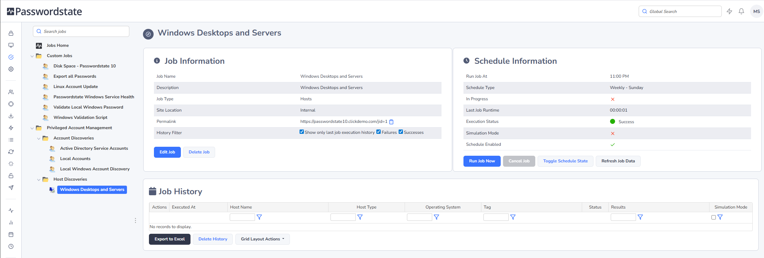Screen dimensions: 764x258
Task: Select Jobs Home in the tree
Action: [x=58, y=45]
